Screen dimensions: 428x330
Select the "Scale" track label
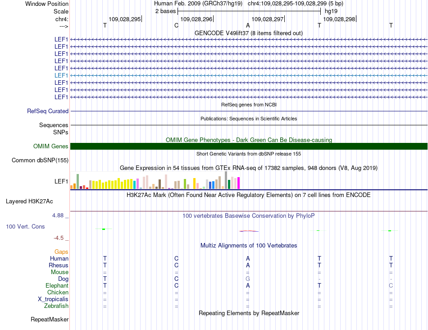61,11
